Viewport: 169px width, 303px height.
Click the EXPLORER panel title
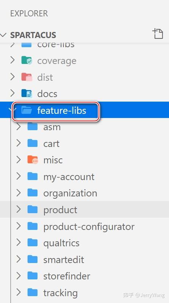point(29,14)
